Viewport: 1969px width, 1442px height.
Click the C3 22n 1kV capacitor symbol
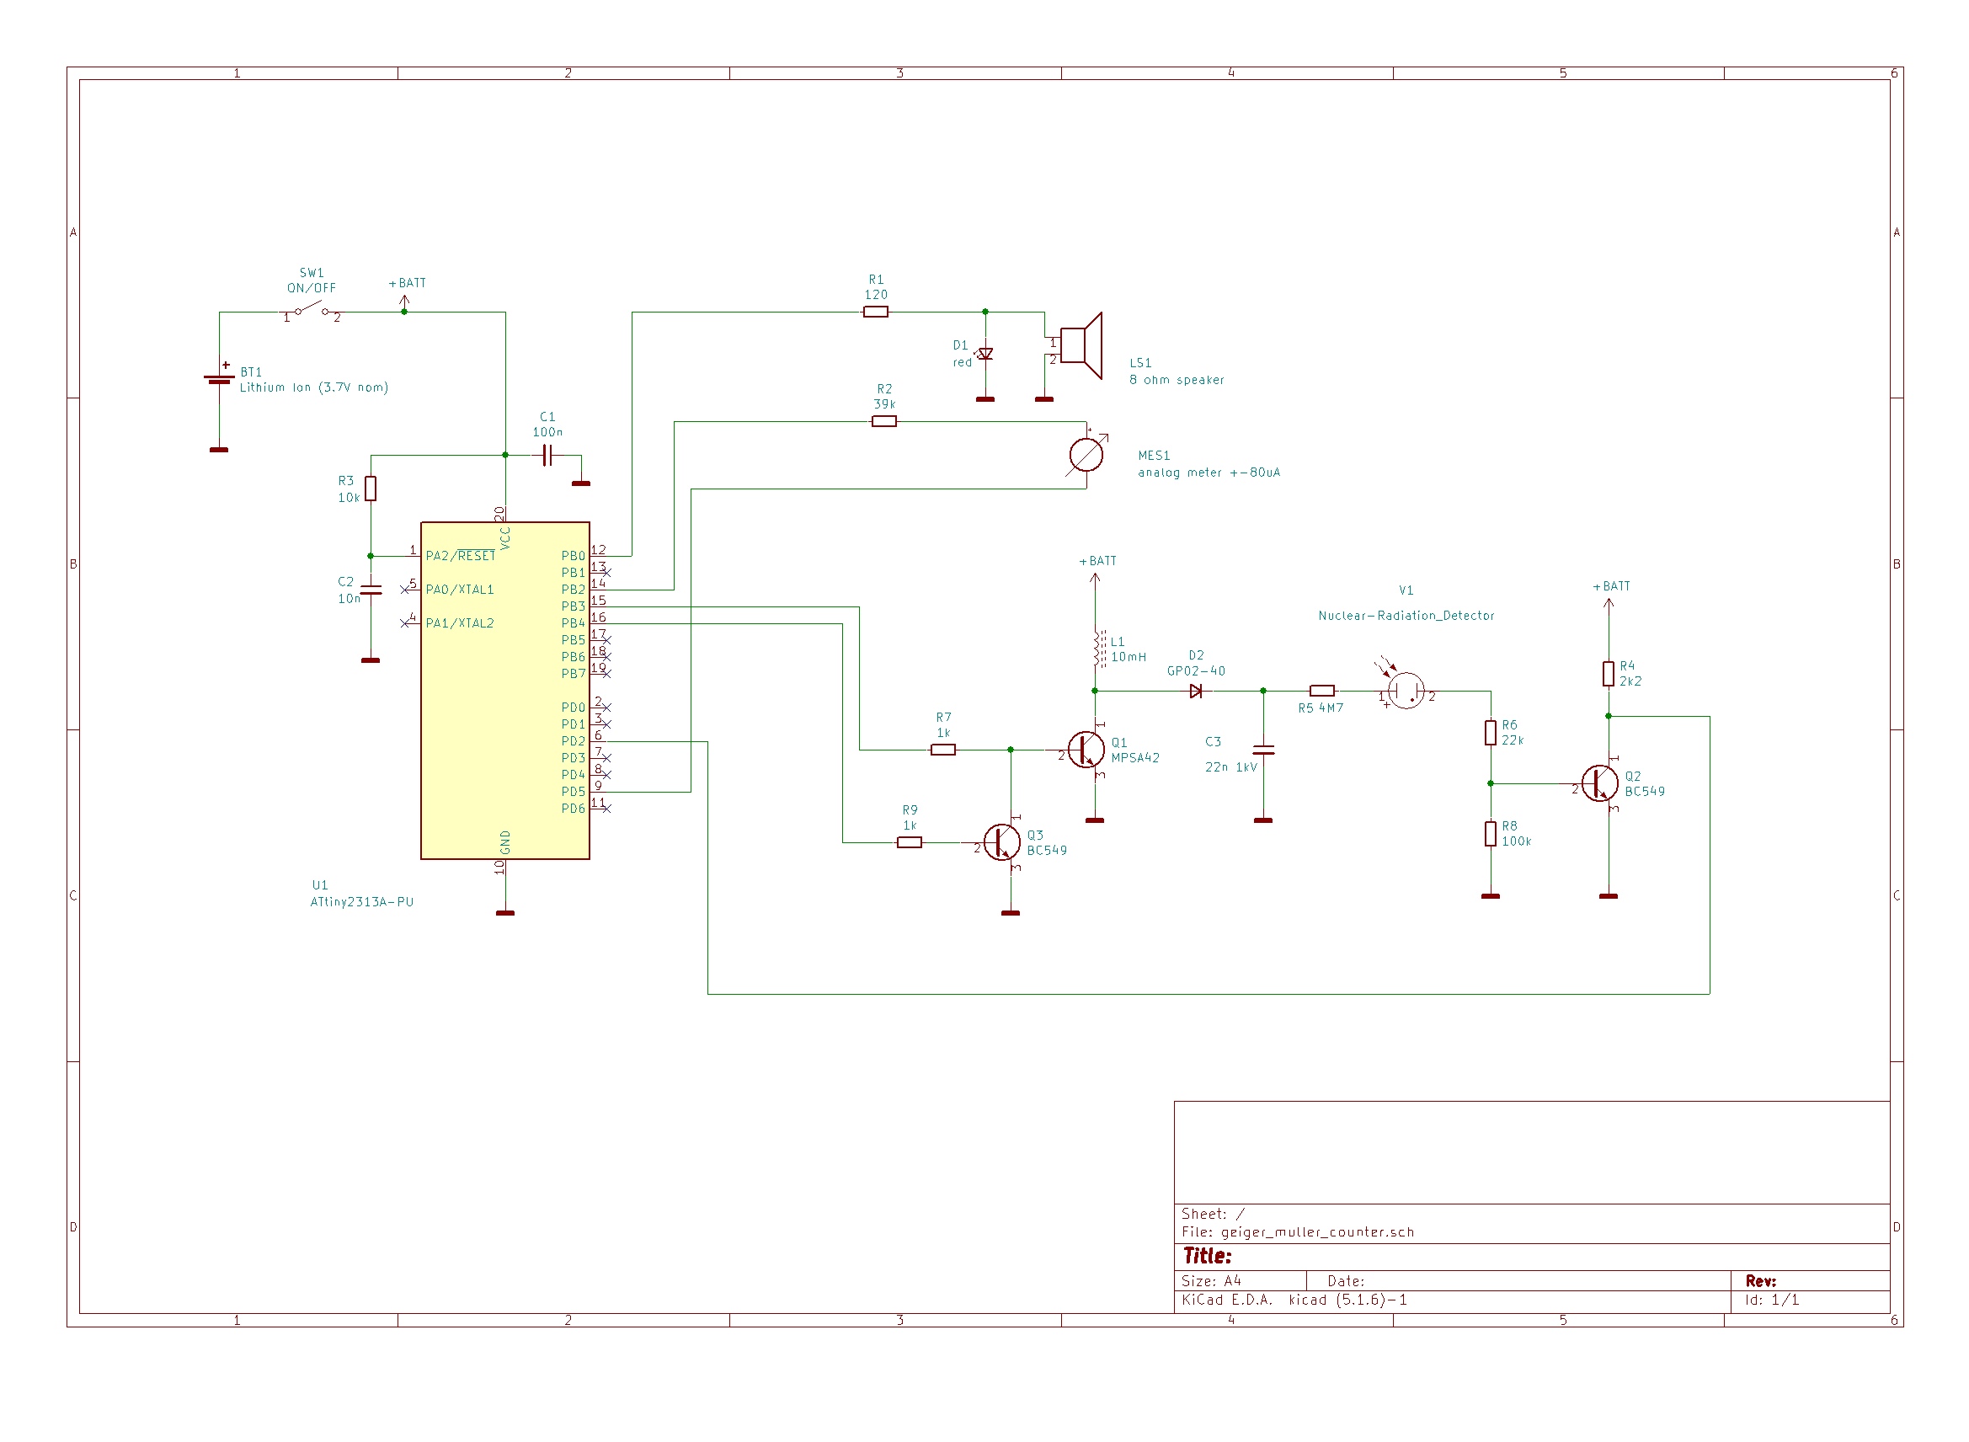point(1262,750)
